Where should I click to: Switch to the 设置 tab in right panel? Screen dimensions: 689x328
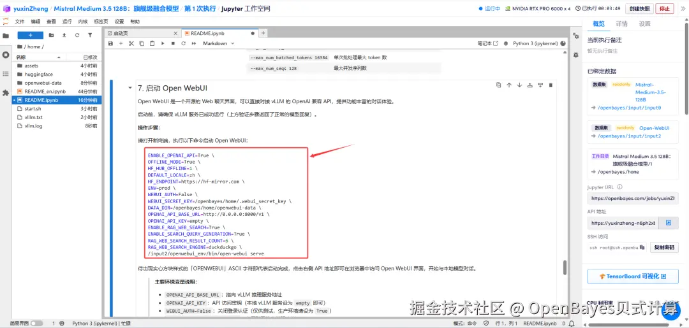[x=644, y=24]
